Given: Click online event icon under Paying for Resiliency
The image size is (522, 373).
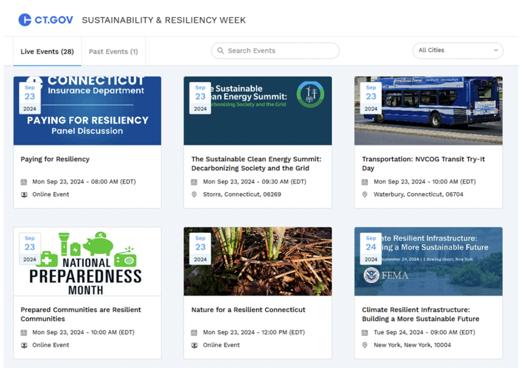Looking at the screenshot, I should click(x=24, y=195).
